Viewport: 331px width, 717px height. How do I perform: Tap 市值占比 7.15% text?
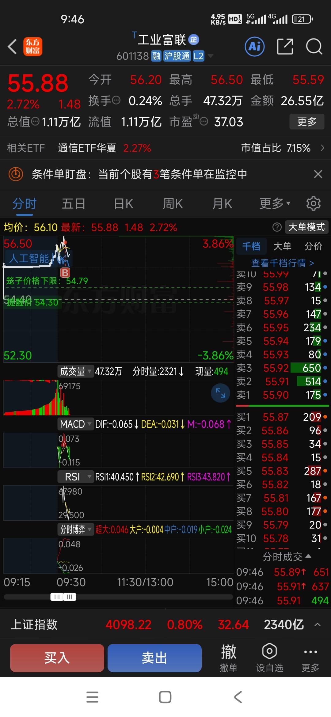coord(276,148)
